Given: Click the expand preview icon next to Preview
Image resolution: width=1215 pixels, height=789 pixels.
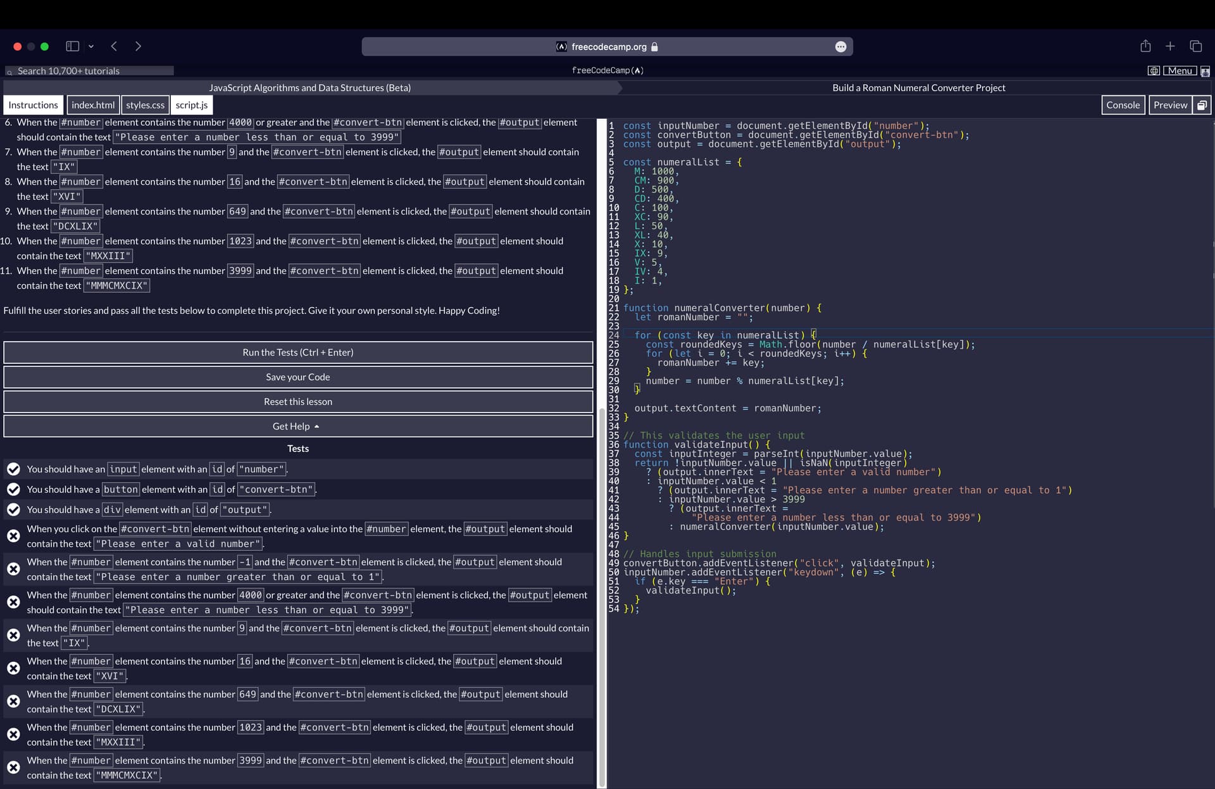Looking at the screenshot, I should 1202,104.
